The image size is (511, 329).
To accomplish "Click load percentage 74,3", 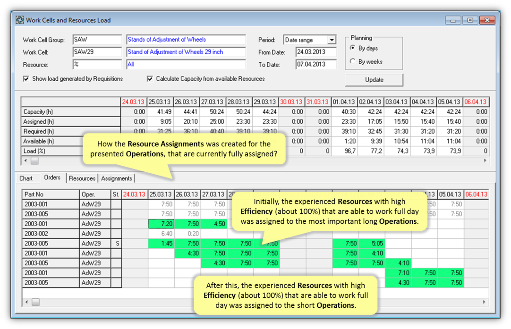I will [397, 151].
